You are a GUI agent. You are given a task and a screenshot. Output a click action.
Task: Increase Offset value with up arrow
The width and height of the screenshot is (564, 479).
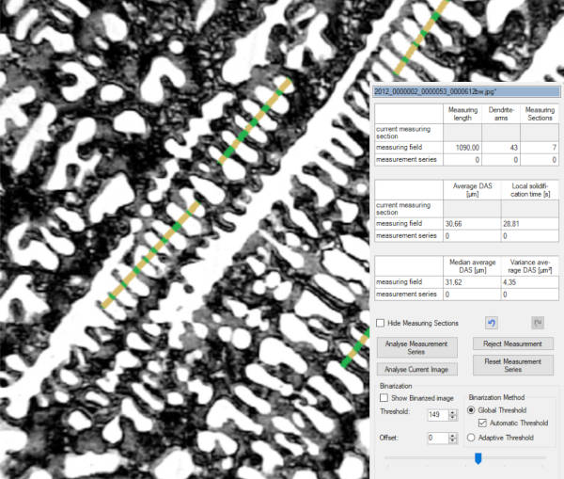click(453, 436)
